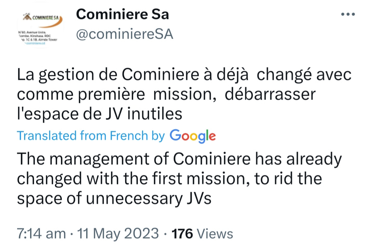This screenshot has width=367, height=245.
Task: Click the Translated from French by label
Action: click(x=91, y=136)
